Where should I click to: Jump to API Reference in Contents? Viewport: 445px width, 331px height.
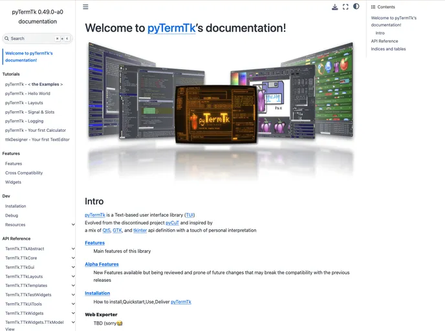click(384, 41)
